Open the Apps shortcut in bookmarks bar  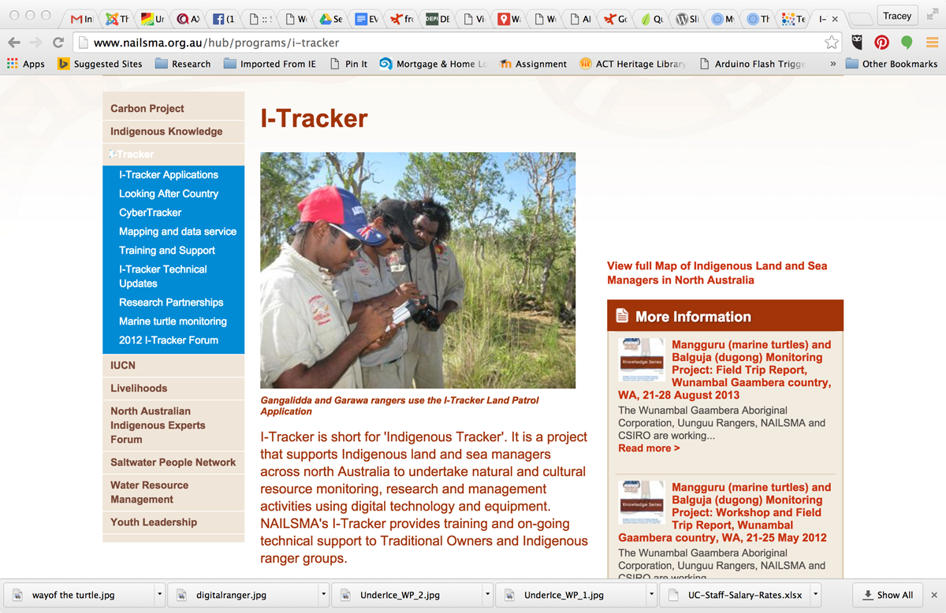point(25,64)
